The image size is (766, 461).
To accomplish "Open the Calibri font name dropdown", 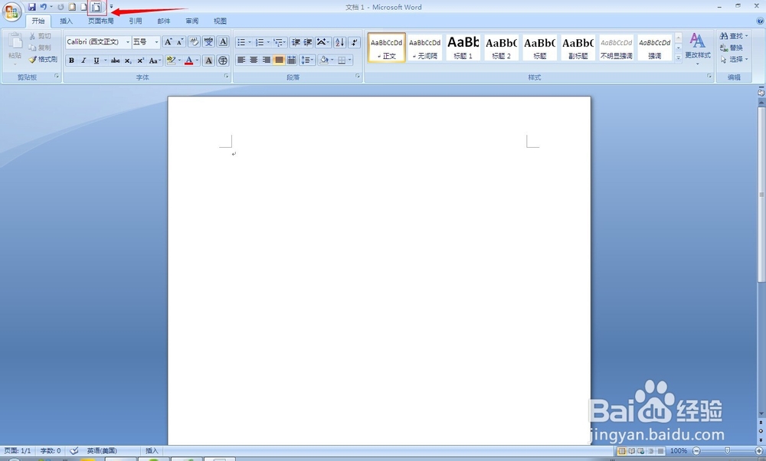I will (128, 42).
